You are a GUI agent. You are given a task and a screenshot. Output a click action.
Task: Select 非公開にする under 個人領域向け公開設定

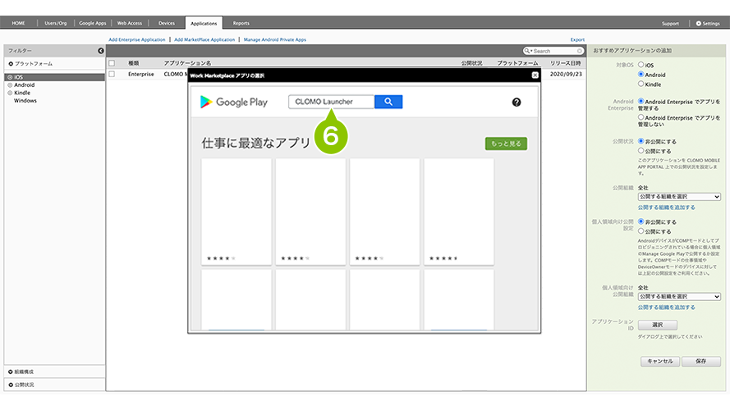[x=641, y=221]
